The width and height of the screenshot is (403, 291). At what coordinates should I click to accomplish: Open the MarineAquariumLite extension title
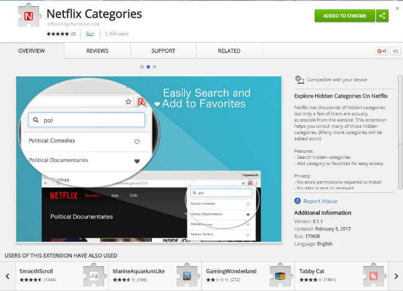tap(138, 271)
